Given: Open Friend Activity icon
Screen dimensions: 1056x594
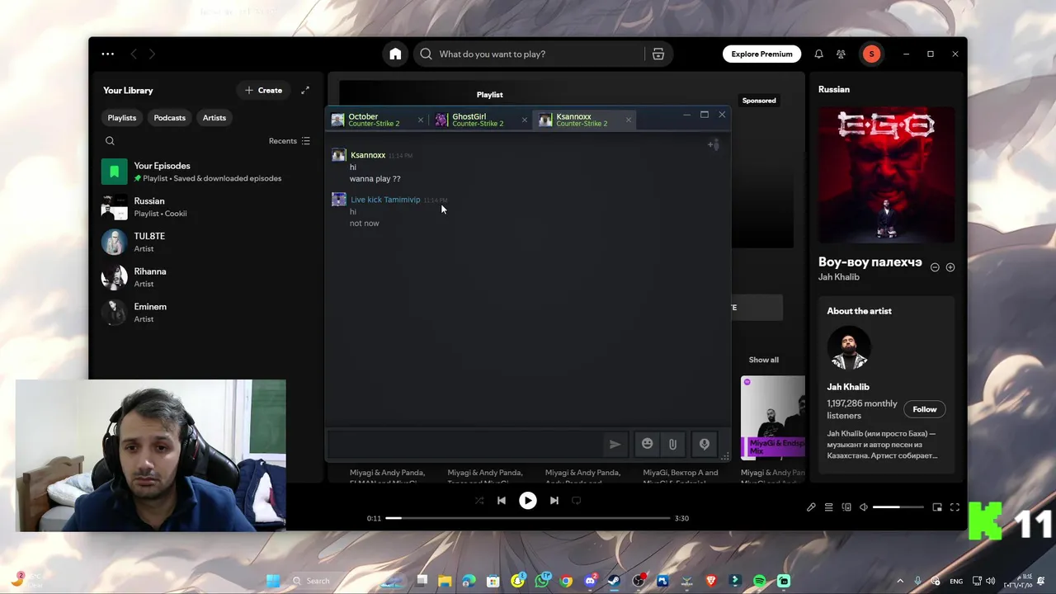Looking at the screenshot, I should 841,54.
